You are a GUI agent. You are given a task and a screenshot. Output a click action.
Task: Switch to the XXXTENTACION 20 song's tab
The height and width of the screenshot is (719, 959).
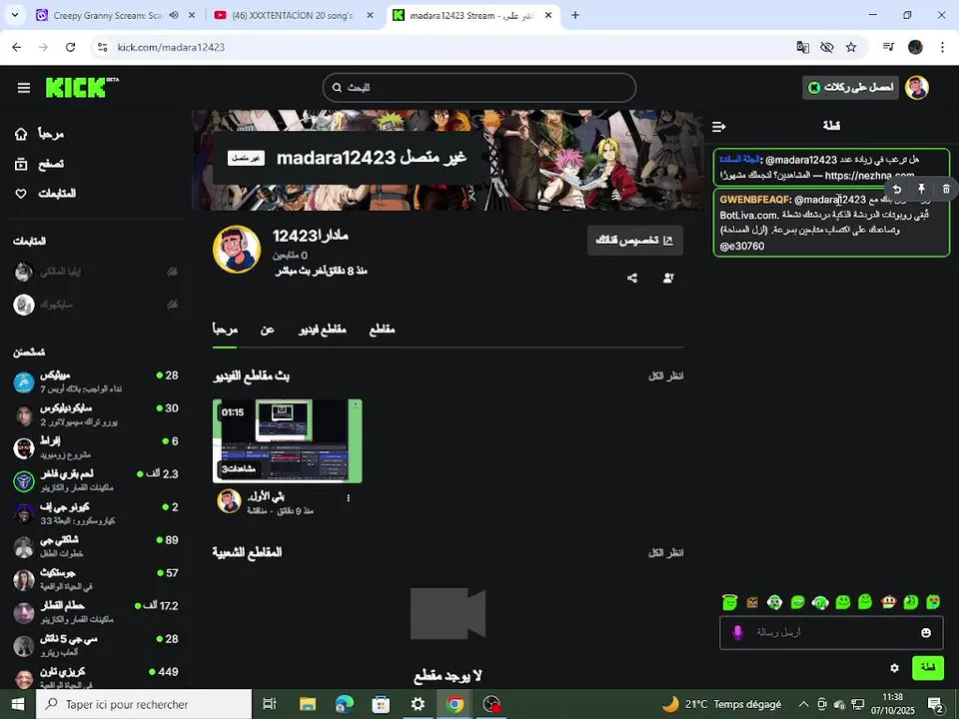coord(293,15)
